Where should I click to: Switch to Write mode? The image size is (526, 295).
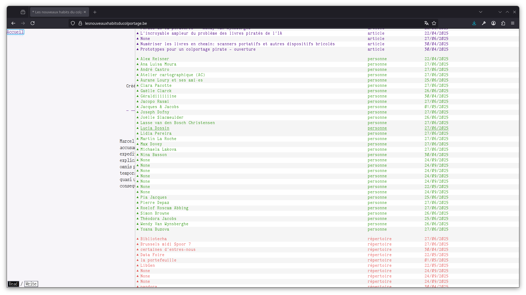(31, 284)
